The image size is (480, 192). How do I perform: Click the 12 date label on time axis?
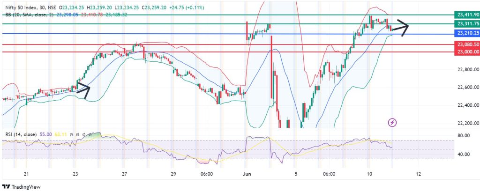tap(418, 174)
